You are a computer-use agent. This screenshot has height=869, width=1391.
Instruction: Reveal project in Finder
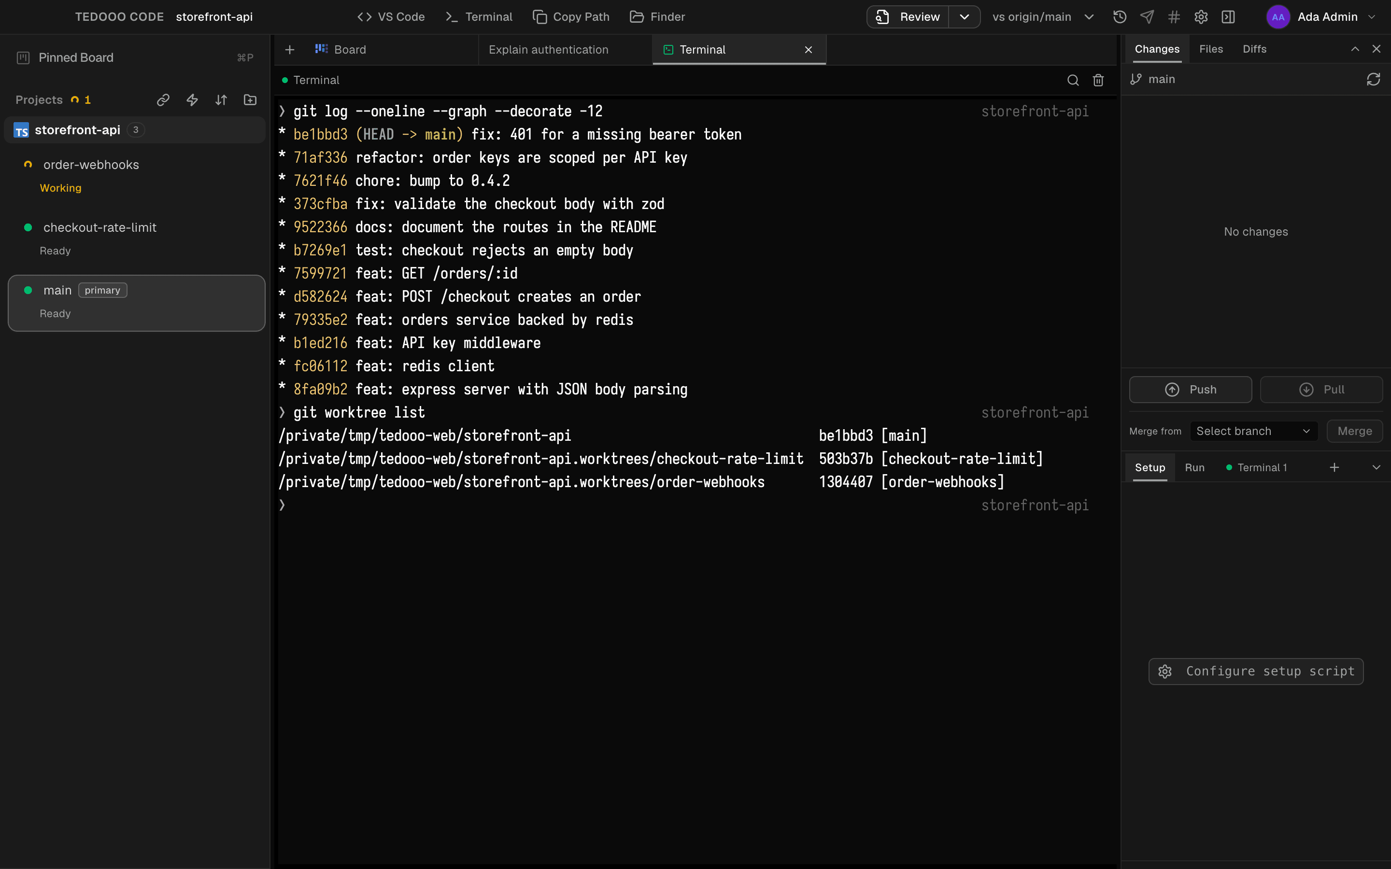pos(657,17)
